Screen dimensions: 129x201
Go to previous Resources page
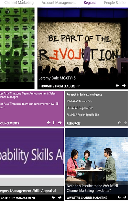pyautogui.click(x=119, y=123)
